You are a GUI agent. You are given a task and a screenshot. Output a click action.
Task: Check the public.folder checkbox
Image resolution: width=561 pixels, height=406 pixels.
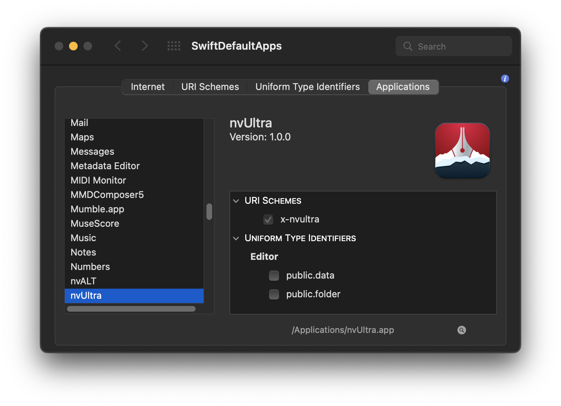(x=274, y=294)
